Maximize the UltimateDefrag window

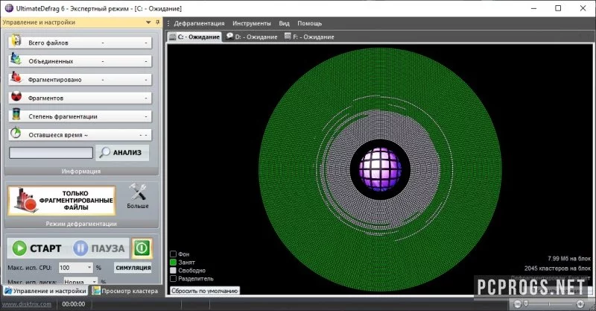point(558,8)
